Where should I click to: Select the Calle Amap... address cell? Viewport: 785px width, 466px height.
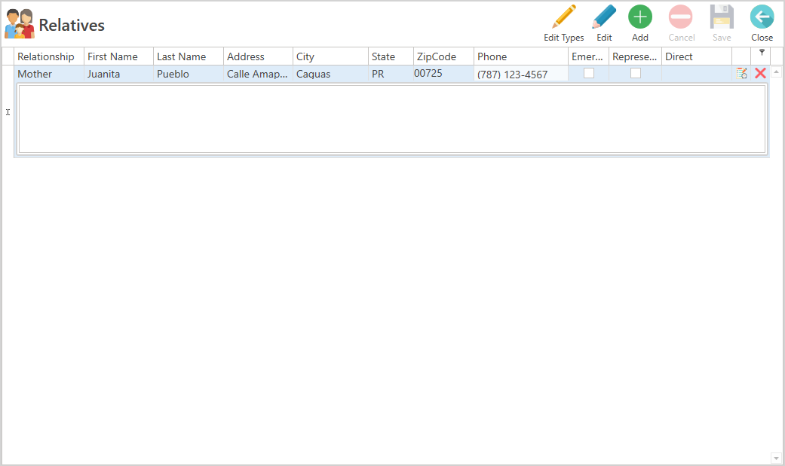pos(258,74)
